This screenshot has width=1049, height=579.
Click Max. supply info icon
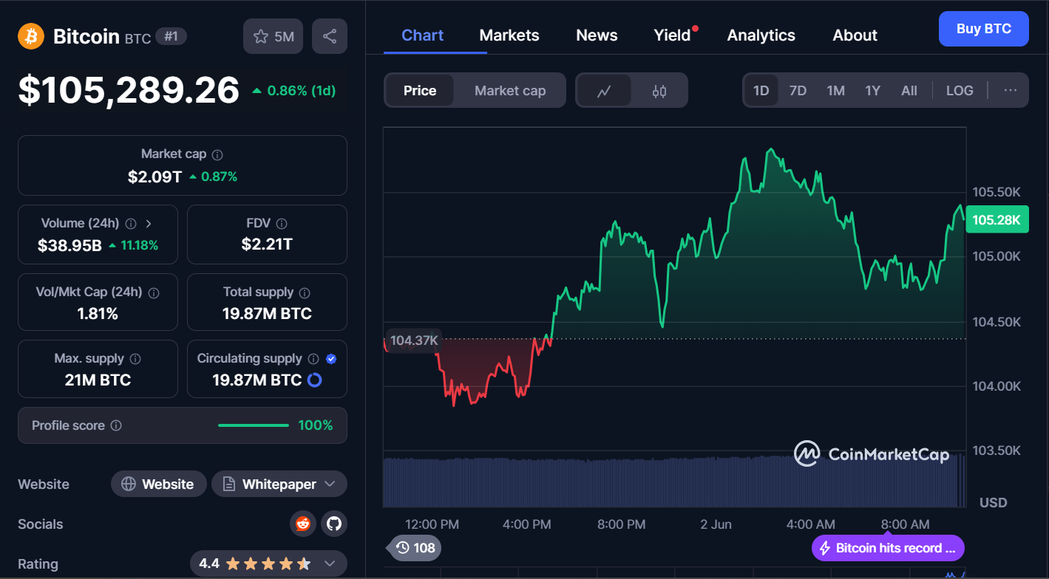click(x=135, y=359)
